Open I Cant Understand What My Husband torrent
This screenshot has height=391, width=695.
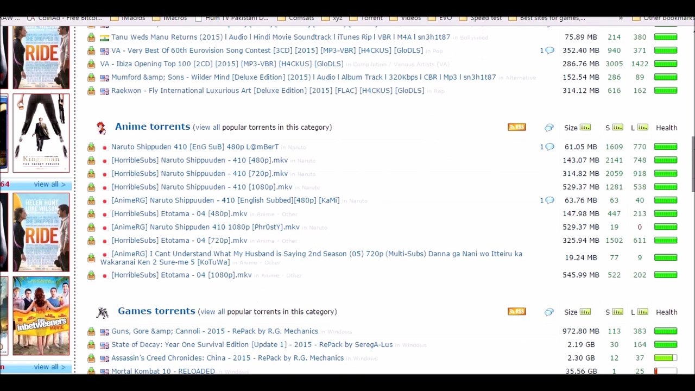point(311,258)
